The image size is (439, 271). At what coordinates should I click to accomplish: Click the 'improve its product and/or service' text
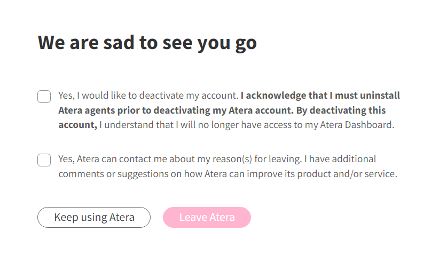[x=322, y=174]
